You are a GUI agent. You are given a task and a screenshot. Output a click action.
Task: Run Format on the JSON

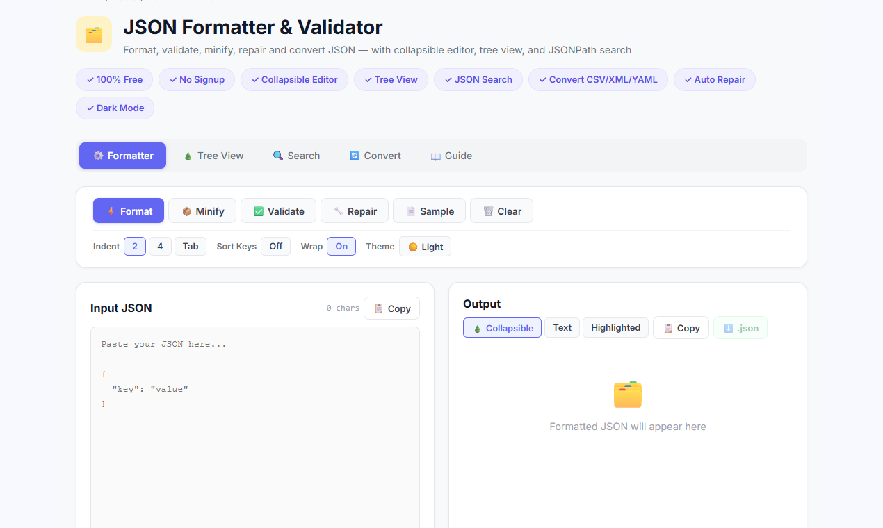pyautogui.click(x=129, y=211)
